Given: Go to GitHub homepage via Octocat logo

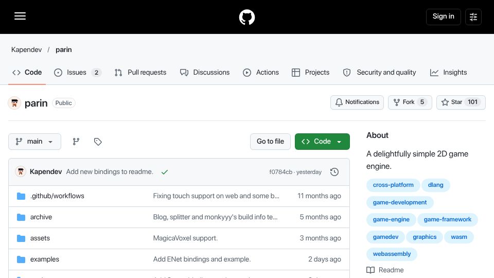Looking at the screenshot, I should pos(246,17).
